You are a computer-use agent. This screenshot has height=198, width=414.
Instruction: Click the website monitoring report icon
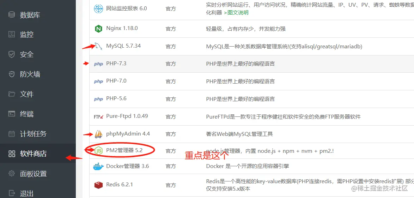[98, 9]
